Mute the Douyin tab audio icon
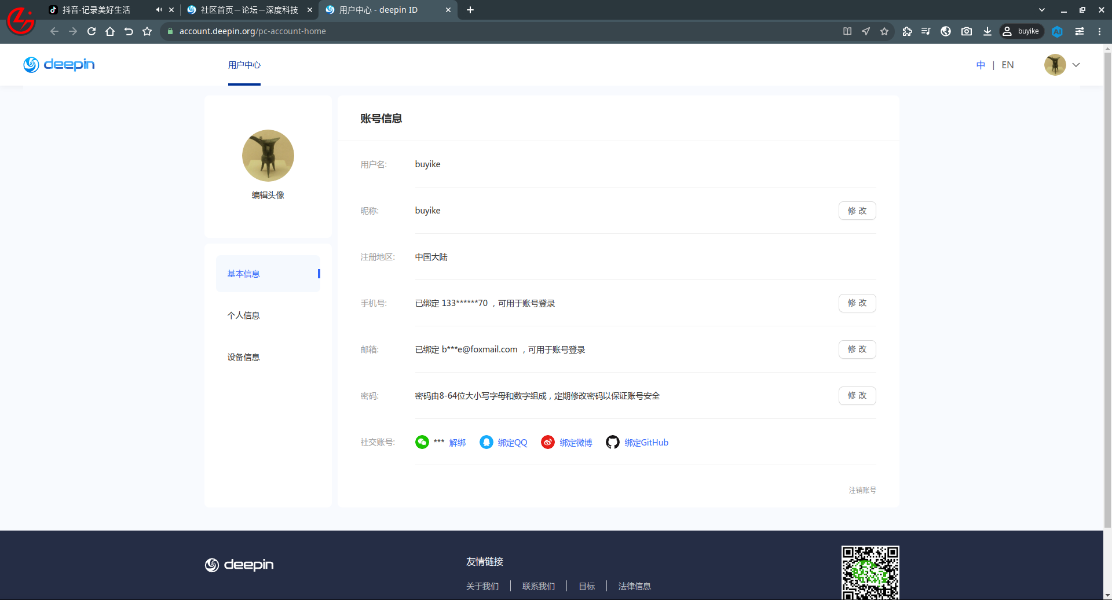Image resolution: width=1112 pixels, height=600 pixels. click(x=159, y=10)
